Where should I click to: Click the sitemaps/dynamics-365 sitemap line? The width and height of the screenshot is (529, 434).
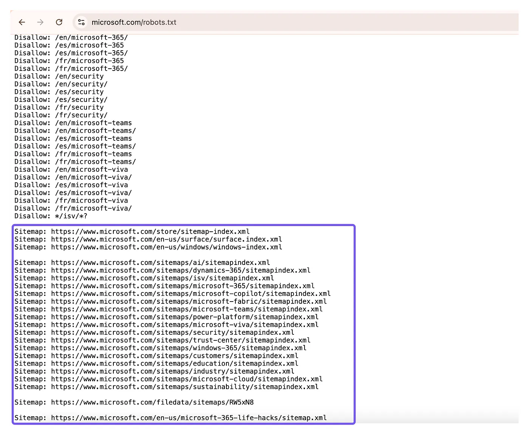[162, 270]
